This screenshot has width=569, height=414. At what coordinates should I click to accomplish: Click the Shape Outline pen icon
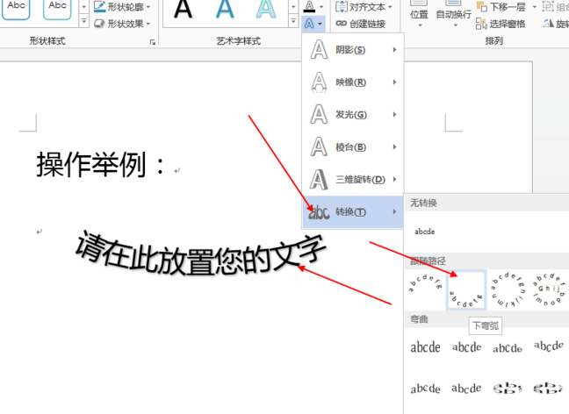(x=99, y=6)
